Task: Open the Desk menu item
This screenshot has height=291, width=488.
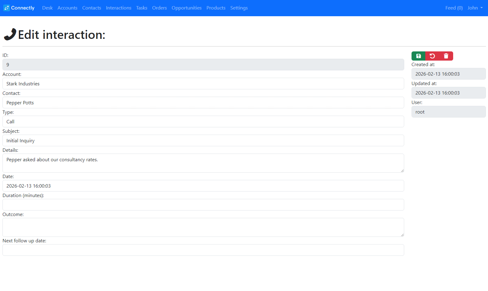Action: 47,8
